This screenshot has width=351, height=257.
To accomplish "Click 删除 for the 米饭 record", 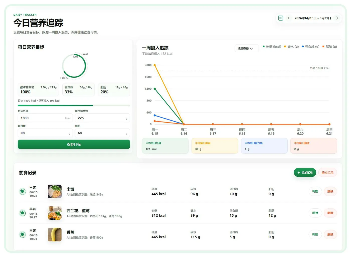I will (x=330, y=191).
